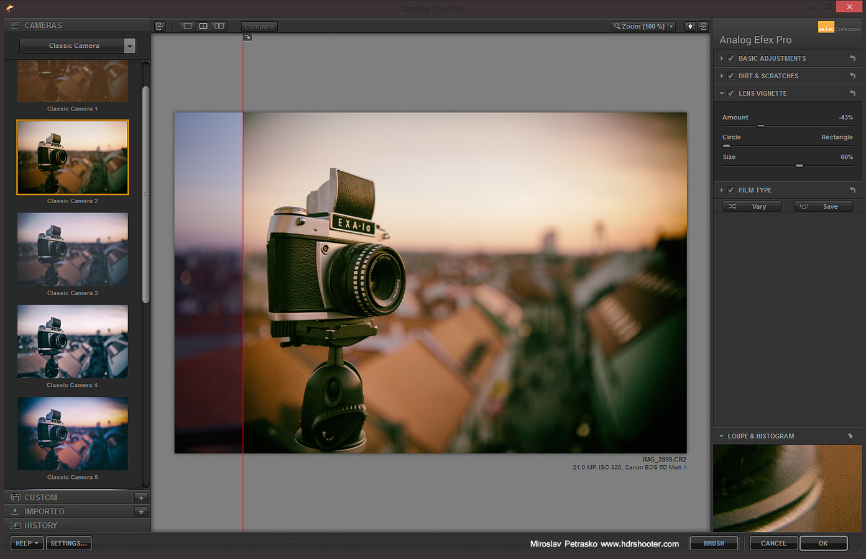Screen dimensions: 866x559
Task: Expand the Dirt & Scratches section
Action: pyautogui.click(x=722, y=76)
